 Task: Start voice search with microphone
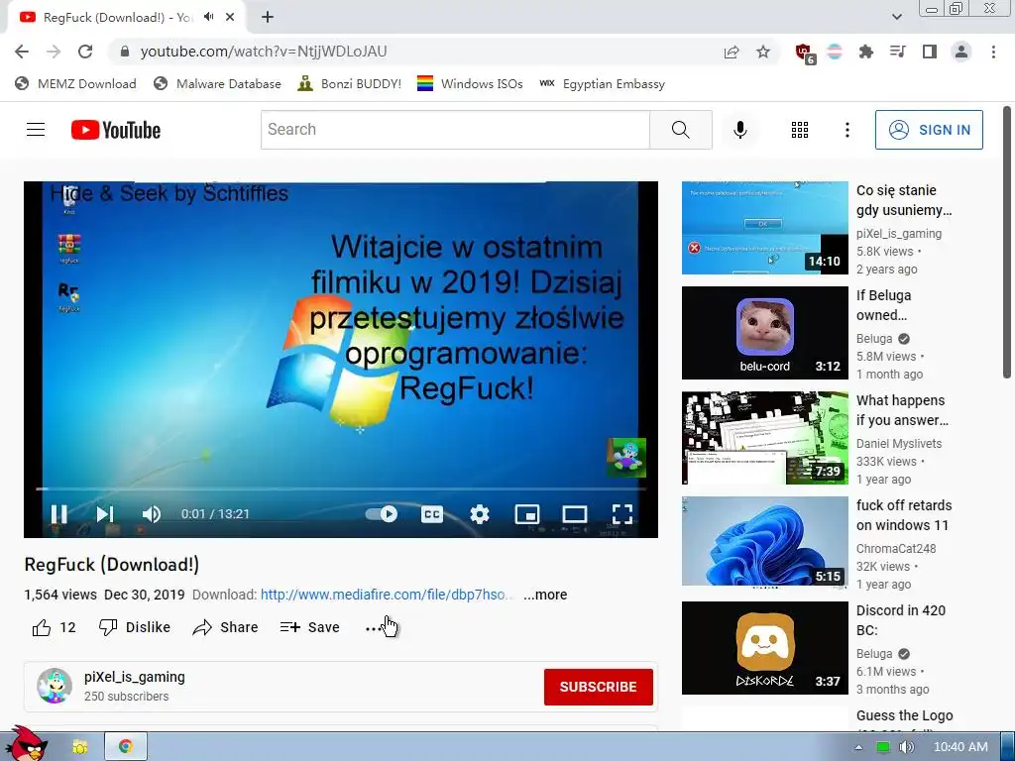[739, 130]
